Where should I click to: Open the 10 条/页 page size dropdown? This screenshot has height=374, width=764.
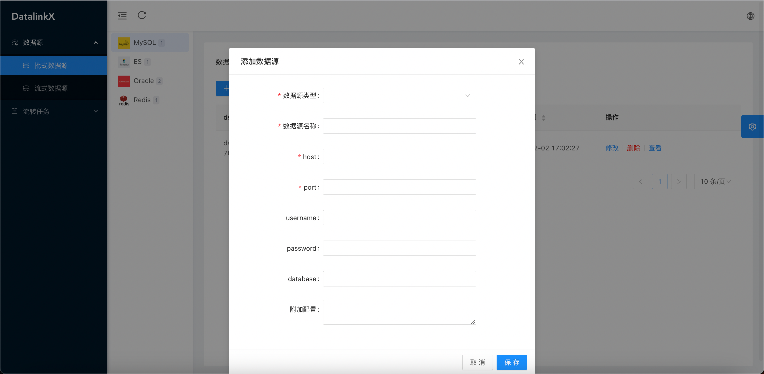[715, 181]
